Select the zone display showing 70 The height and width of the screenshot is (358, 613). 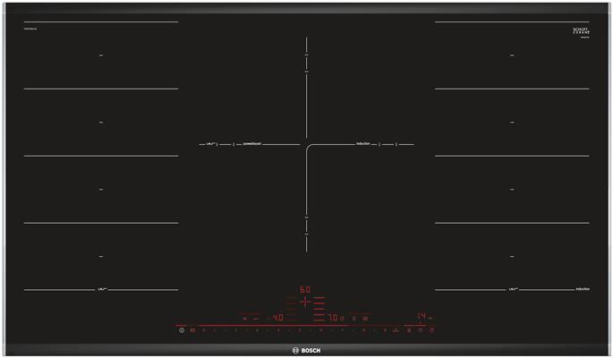click(333, 318)
